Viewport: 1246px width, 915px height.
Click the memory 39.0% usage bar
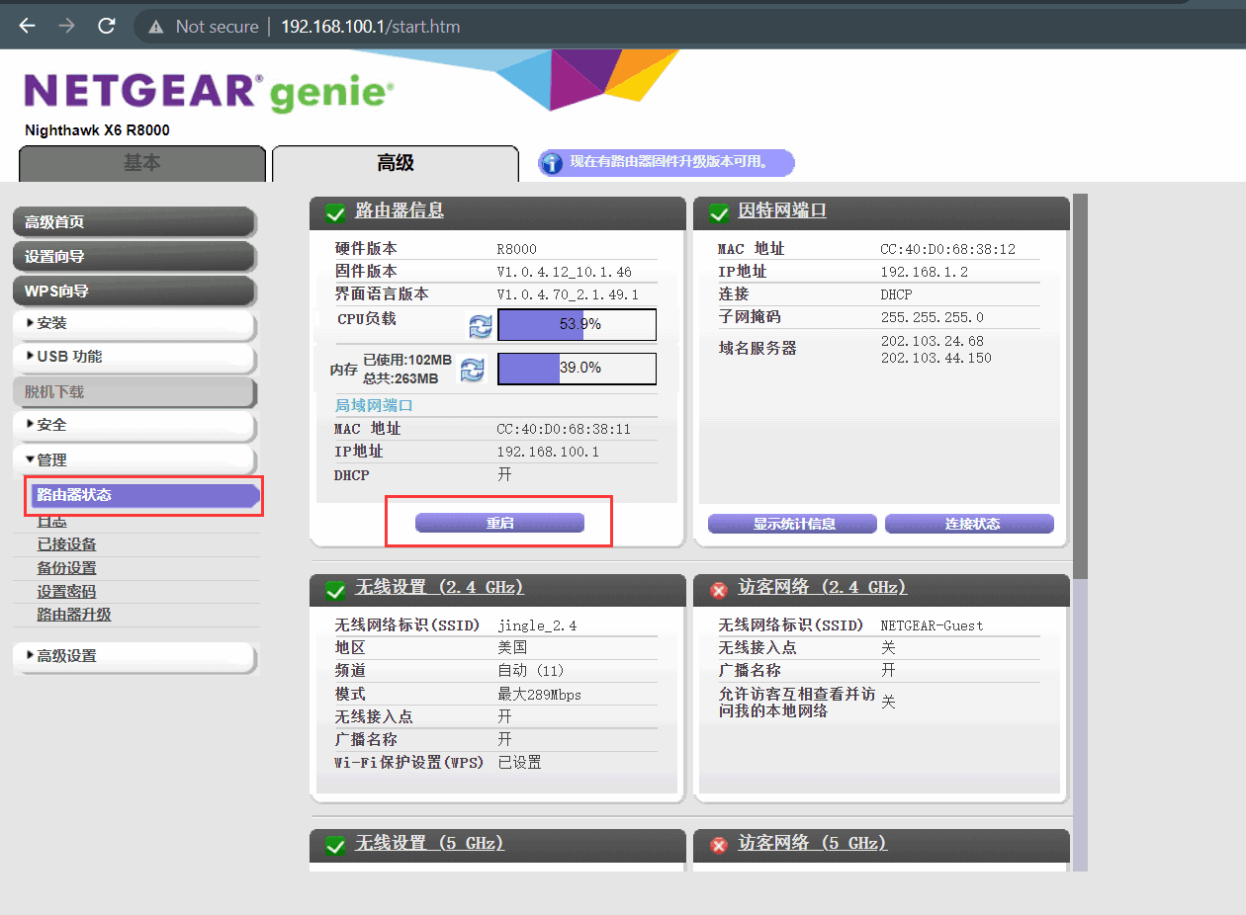click(577, 368)
